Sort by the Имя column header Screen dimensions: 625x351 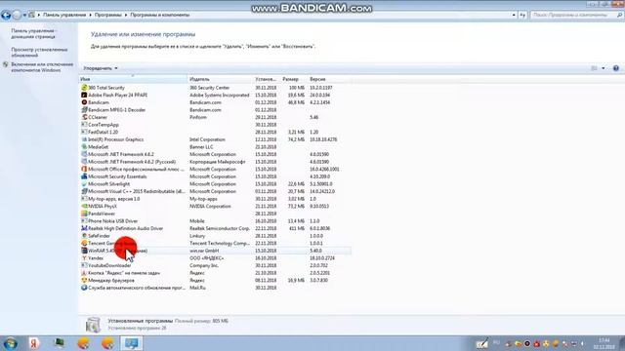click(x=133, y=79)
